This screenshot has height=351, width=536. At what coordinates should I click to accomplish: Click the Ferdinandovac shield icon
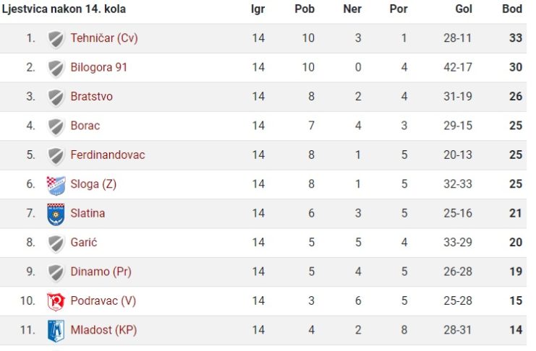pyautogui.click(x=56, y=156)
